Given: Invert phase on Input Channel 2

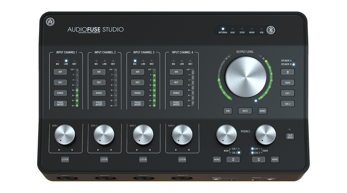Looking at the screenshot, I should (x=99, y=103).
